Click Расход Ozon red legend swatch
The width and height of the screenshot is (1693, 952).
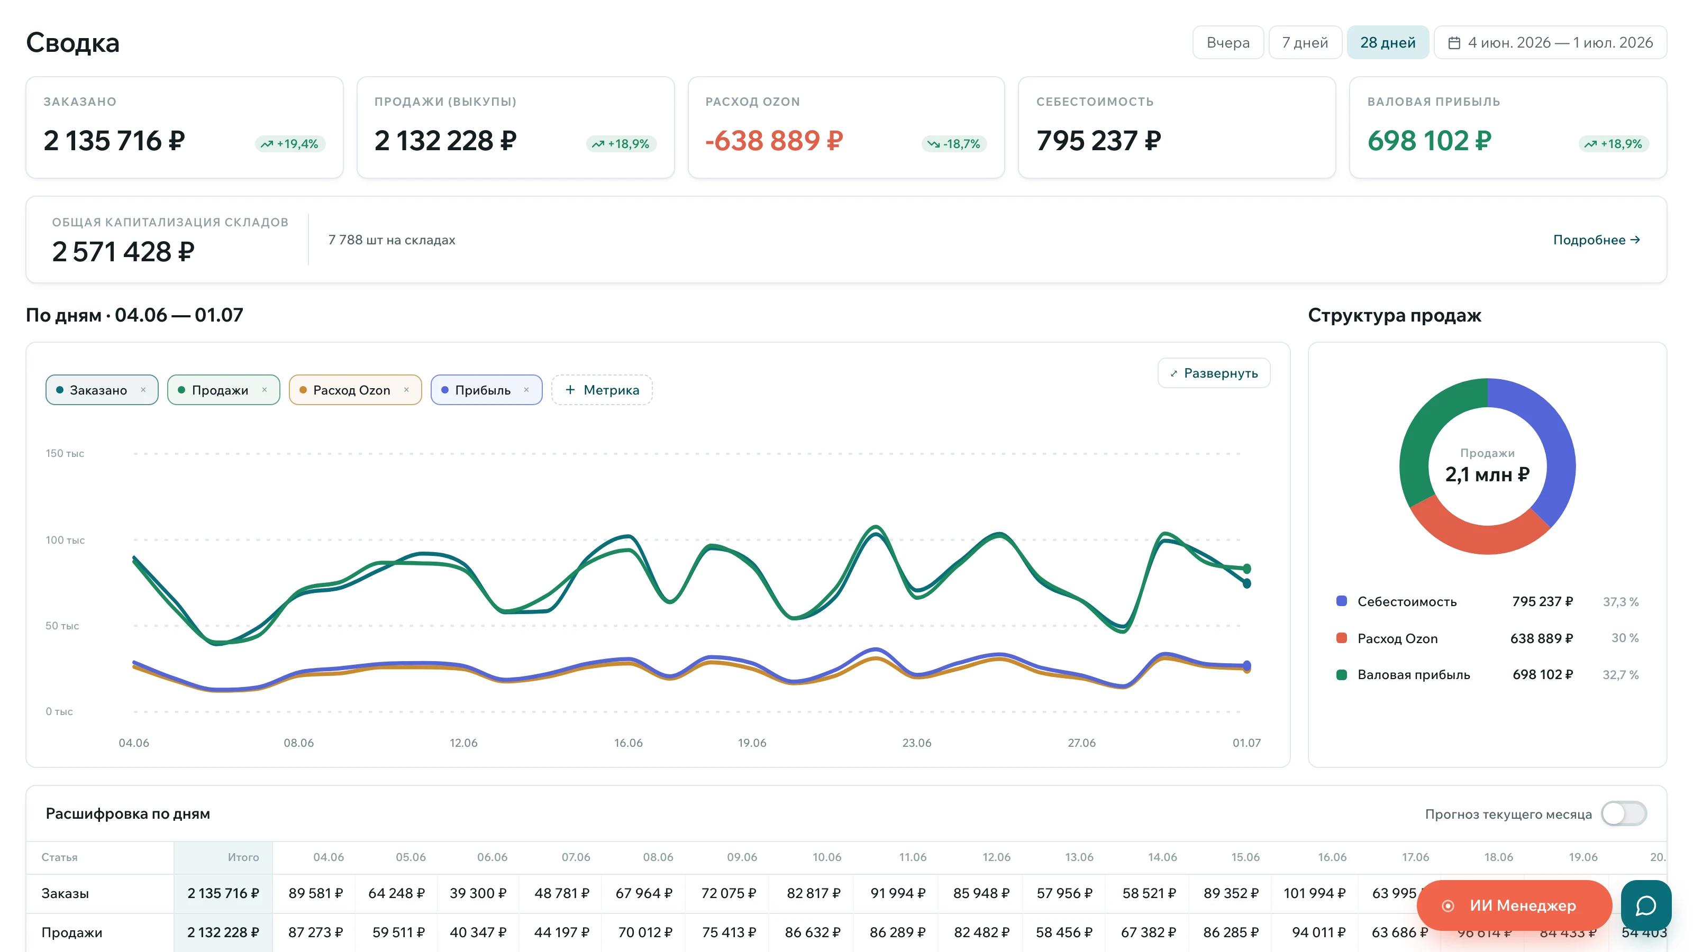[x=1341, y=638]
